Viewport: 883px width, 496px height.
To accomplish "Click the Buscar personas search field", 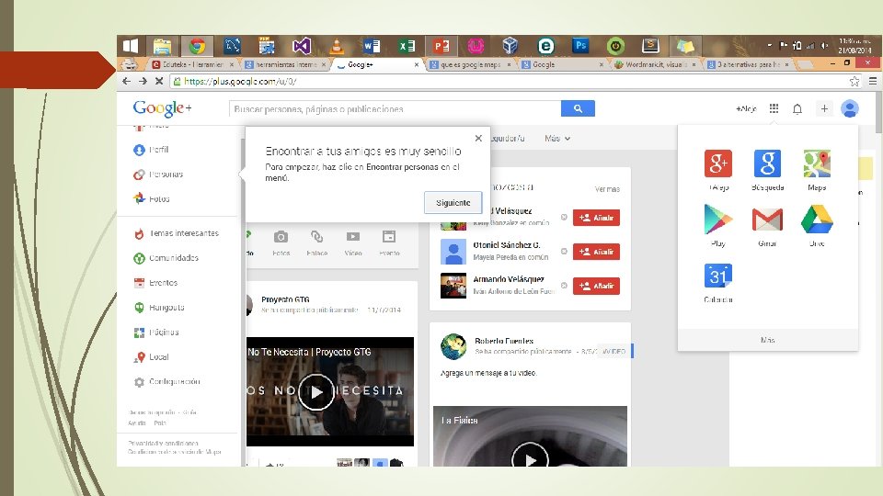I will [x=395, y=108].
